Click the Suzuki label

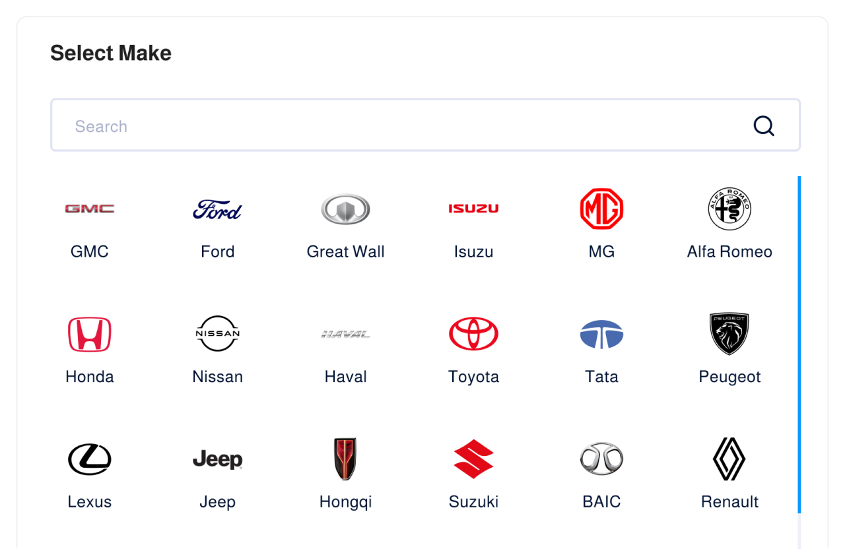(x=473, y=501)
